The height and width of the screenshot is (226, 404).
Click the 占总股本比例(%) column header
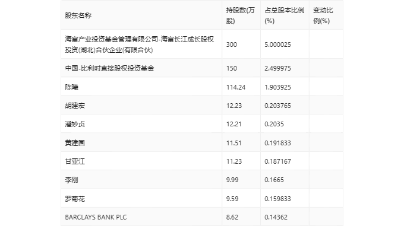[x=285, y=15]
